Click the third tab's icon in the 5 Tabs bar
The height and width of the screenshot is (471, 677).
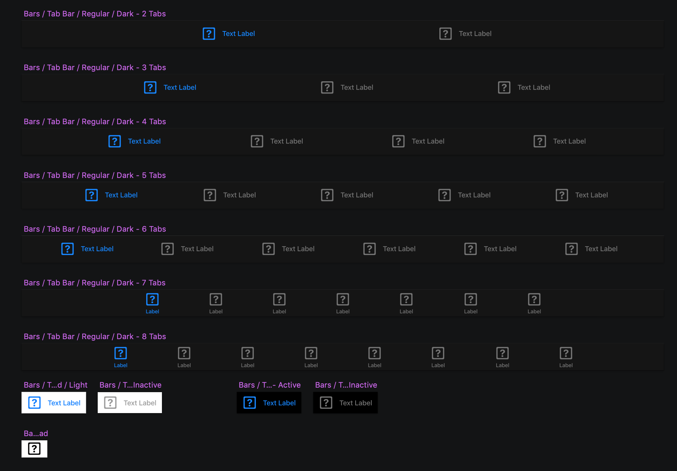327,195
